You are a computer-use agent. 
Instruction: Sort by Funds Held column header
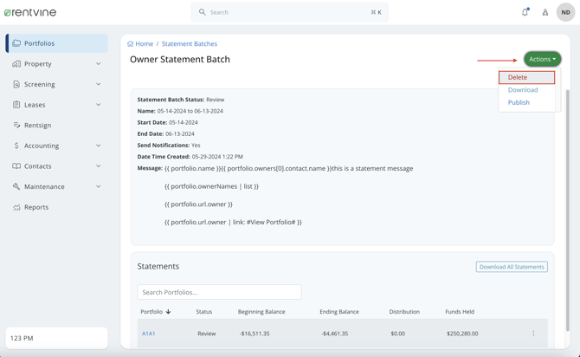460,311
